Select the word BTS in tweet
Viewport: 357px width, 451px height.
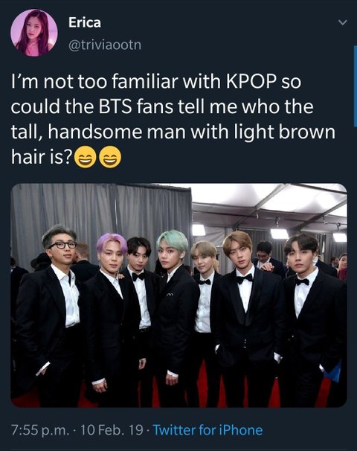[115, 106]
